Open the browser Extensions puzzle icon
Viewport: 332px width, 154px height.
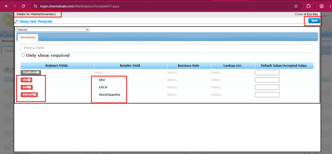coord(309,6)
